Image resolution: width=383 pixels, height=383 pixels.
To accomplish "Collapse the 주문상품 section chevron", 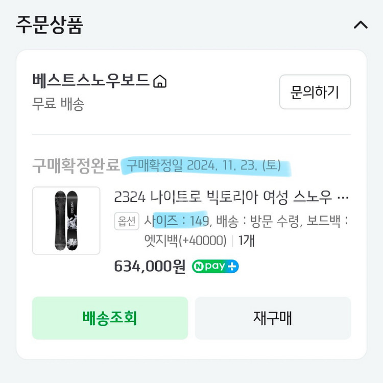I will coord(361,25).
